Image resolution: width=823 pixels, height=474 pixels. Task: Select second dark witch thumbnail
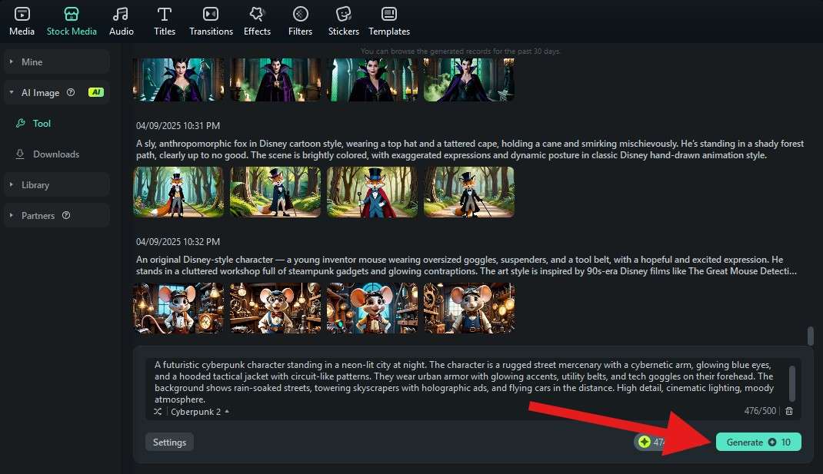[275, 79]
